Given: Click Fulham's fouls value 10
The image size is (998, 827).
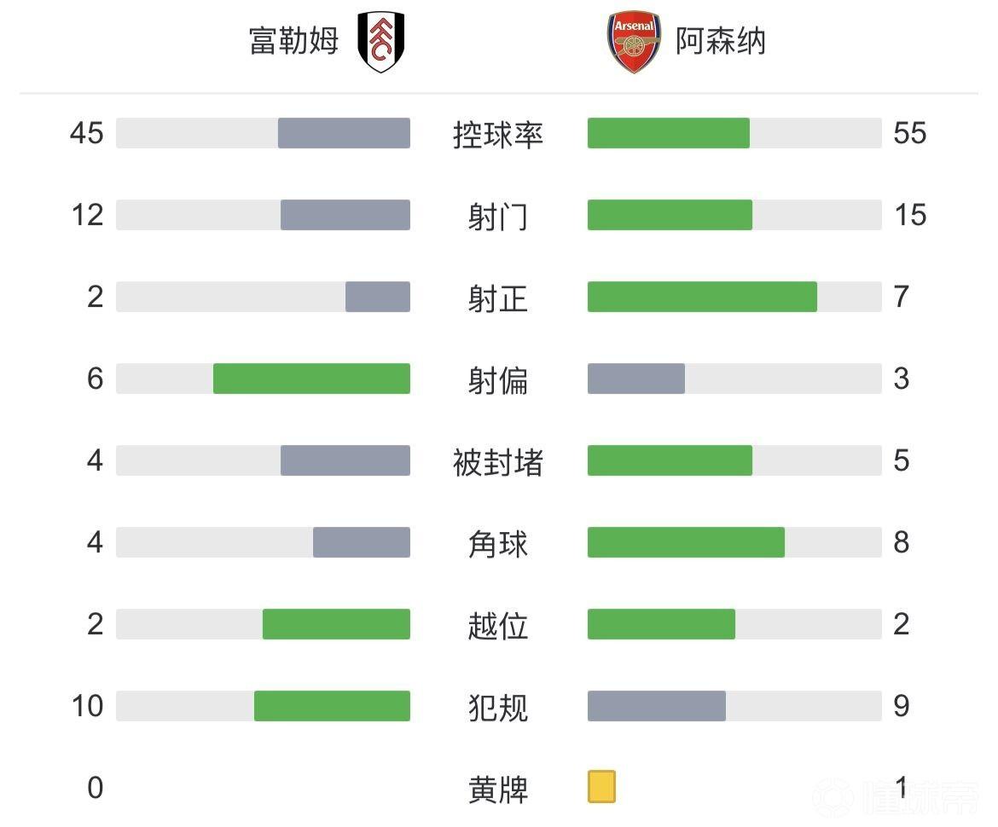Looking at the screenshot, I should coord(87,706).
